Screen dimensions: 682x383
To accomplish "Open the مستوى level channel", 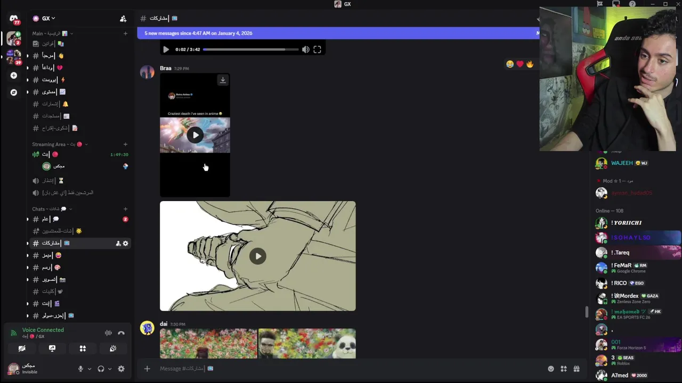I will [x=80, y=92].
